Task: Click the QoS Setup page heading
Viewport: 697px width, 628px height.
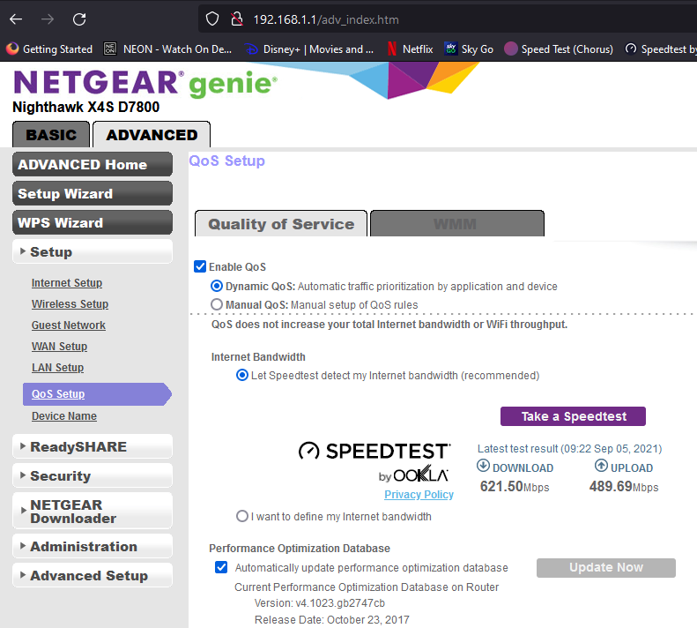Action: tap(226, 161)
